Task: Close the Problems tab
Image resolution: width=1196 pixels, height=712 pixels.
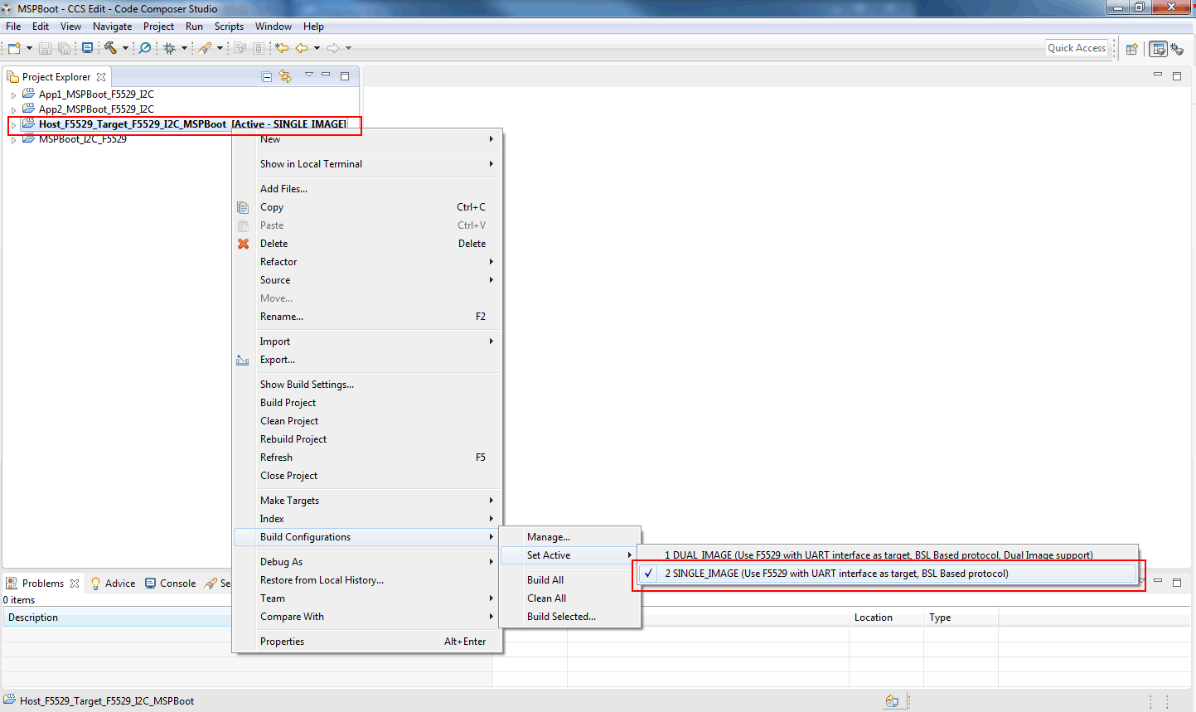Action: coord(75,584)
